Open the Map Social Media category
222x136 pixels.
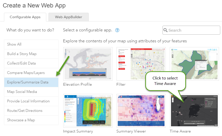pyautogui.click(x=31, y=92)
